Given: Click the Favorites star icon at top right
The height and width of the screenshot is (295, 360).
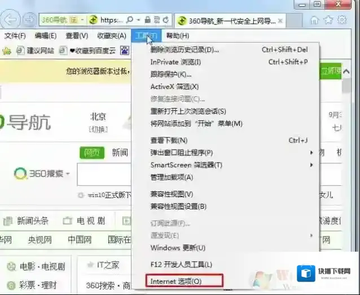Looking at the screenshot, I should (328, 20).
